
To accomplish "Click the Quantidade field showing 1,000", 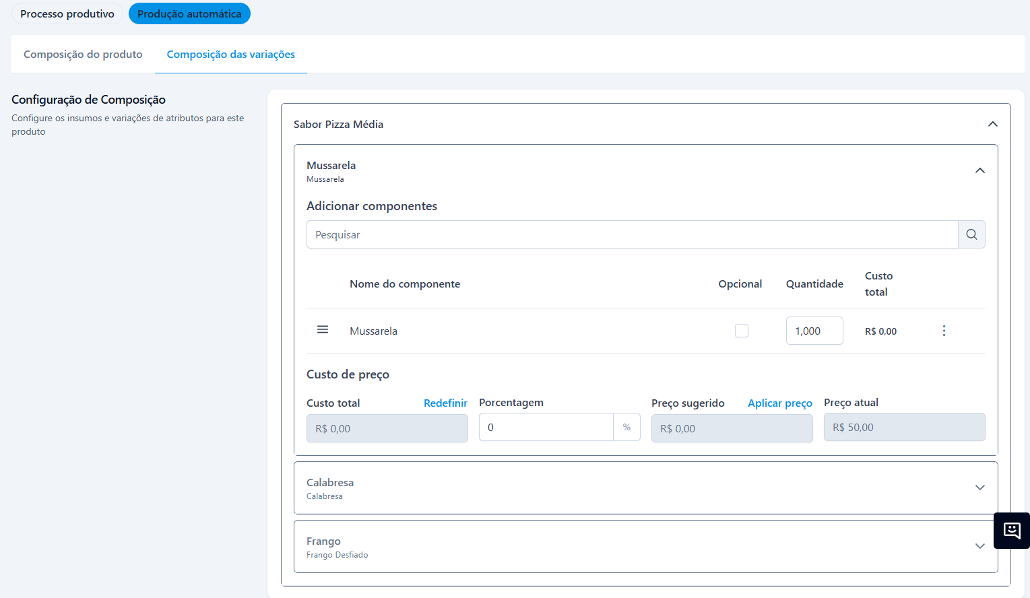I will click(x=814, y=331).
